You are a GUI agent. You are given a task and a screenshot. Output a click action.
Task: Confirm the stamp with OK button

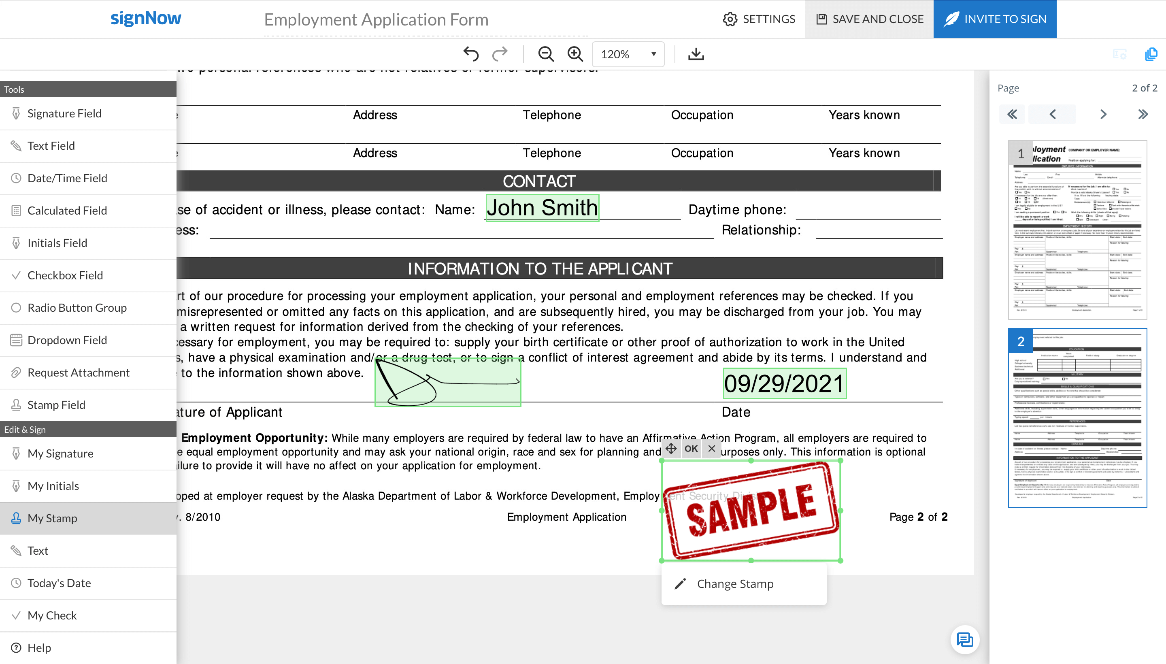coord(691,448)
